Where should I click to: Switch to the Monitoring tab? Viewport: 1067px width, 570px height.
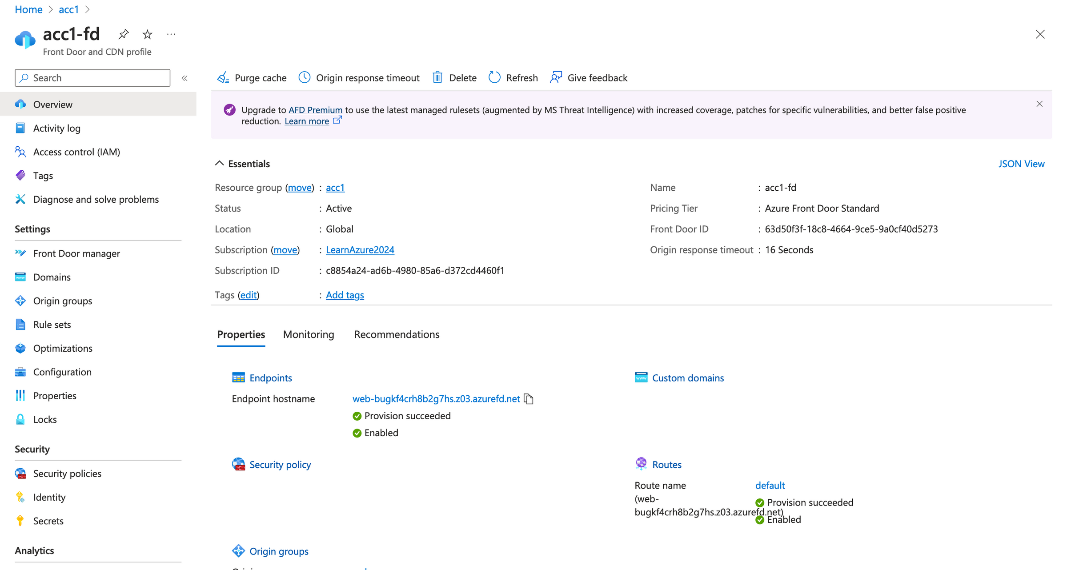pyautogui.click(x=308, y=334)
